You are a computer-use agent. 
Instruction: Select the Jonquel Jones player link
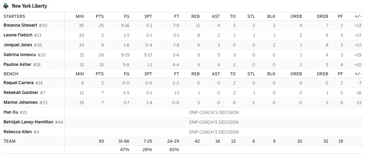click(x=18, y=45)
